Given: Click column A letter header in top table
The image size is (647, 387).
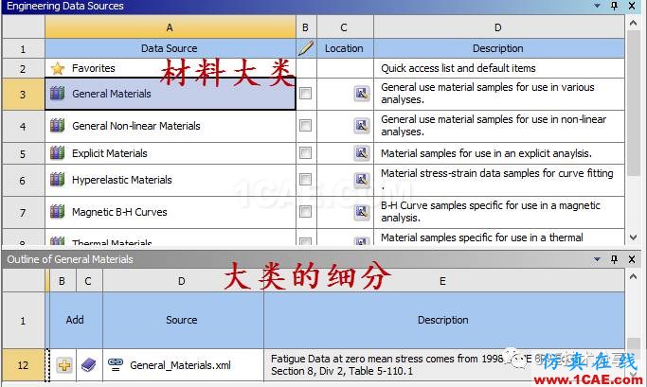Looking at the screenshot, I should [x=171, y=27].
